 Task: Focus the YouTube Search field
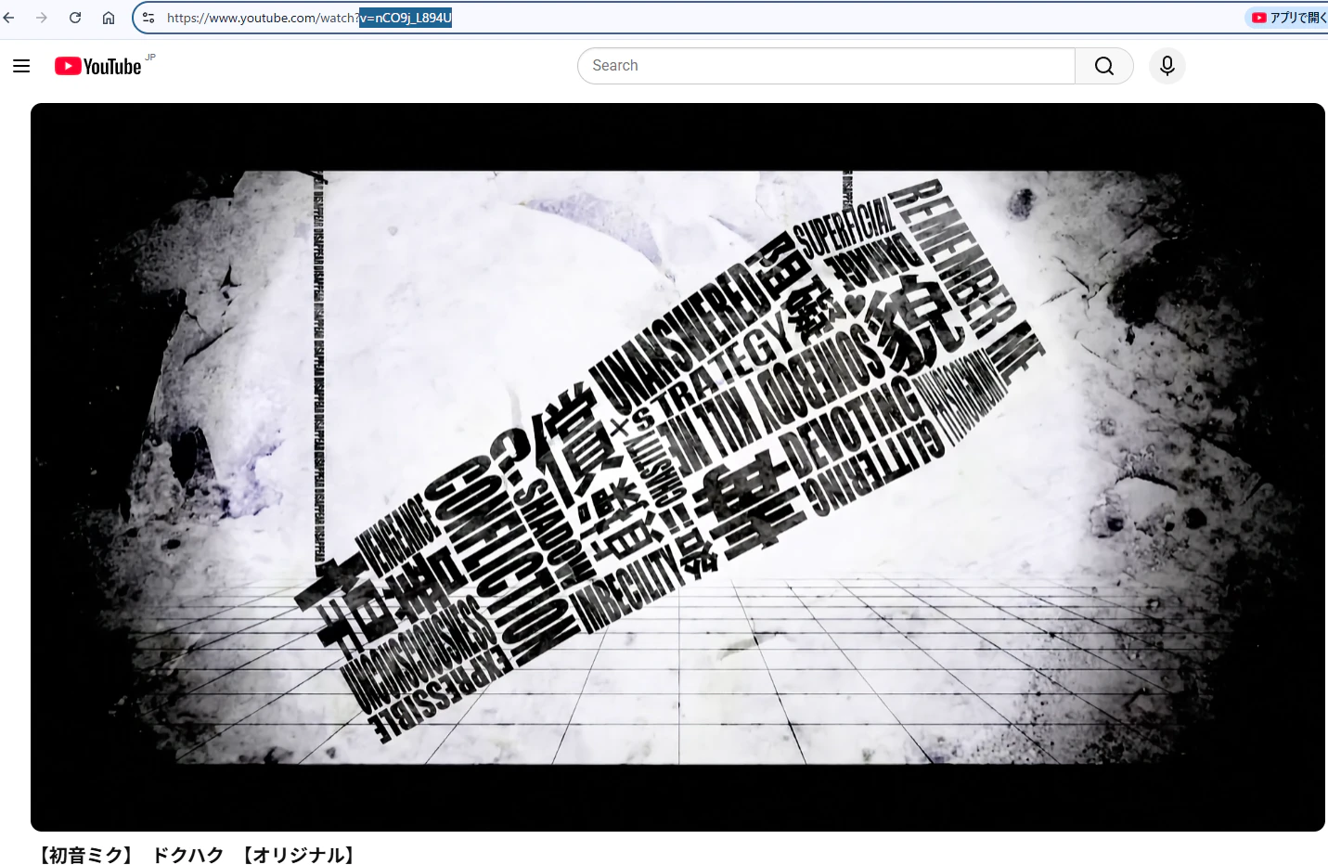(826, 66)
